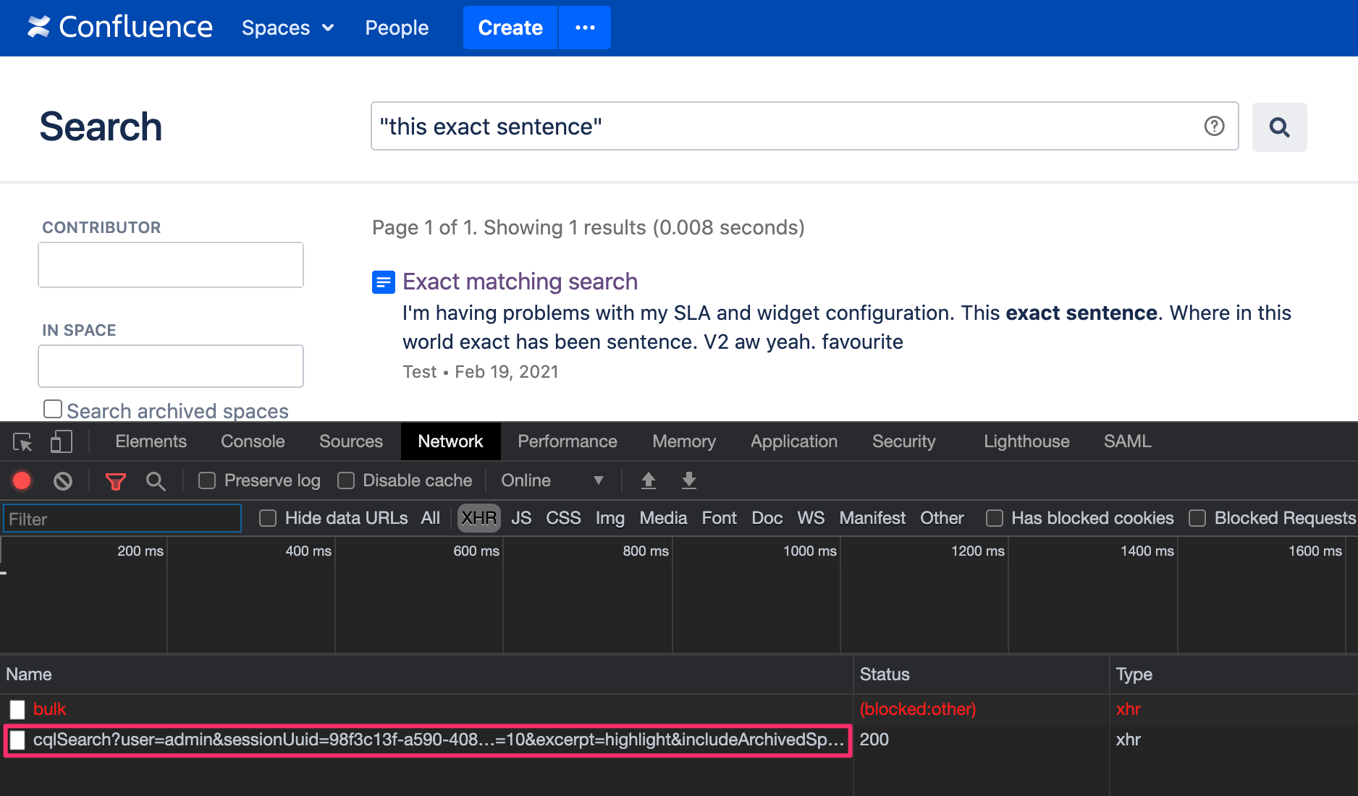Select the Img request type filter
The image size is (1358, 796).
(x=610, y=518)
